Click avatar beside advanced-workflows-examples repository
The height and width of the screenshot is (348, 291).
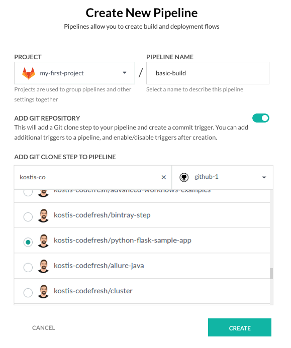(43, 193)
